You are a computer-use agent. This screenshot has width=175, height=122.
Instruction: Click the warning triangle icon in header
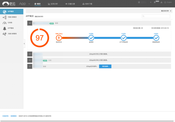coord(161,2)
